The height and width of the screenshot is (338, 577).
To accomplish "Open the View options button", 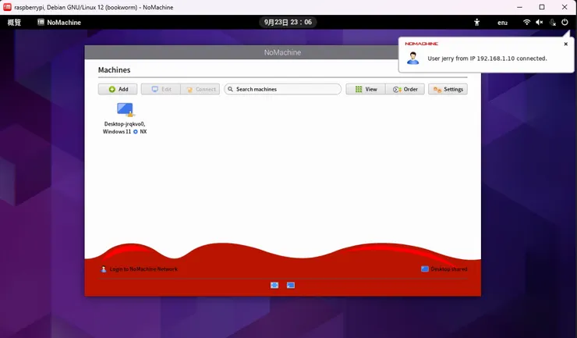I will tap(366, 89).
